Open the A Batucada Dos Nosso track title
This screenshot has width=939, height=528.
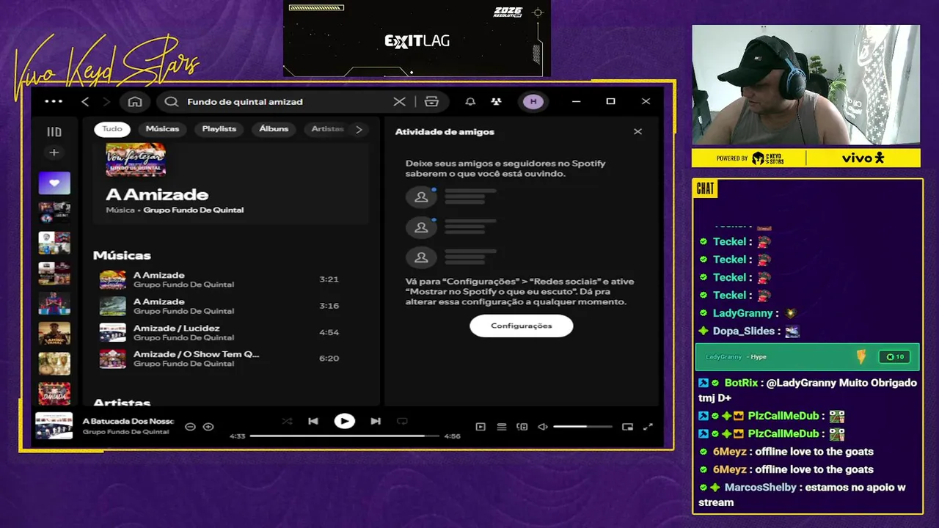pyautogui.click(x=128, y=421)
